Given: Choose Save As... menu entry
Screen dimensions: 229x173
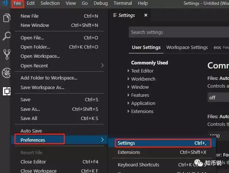Looking at the screenshot, I should (59, 109).
